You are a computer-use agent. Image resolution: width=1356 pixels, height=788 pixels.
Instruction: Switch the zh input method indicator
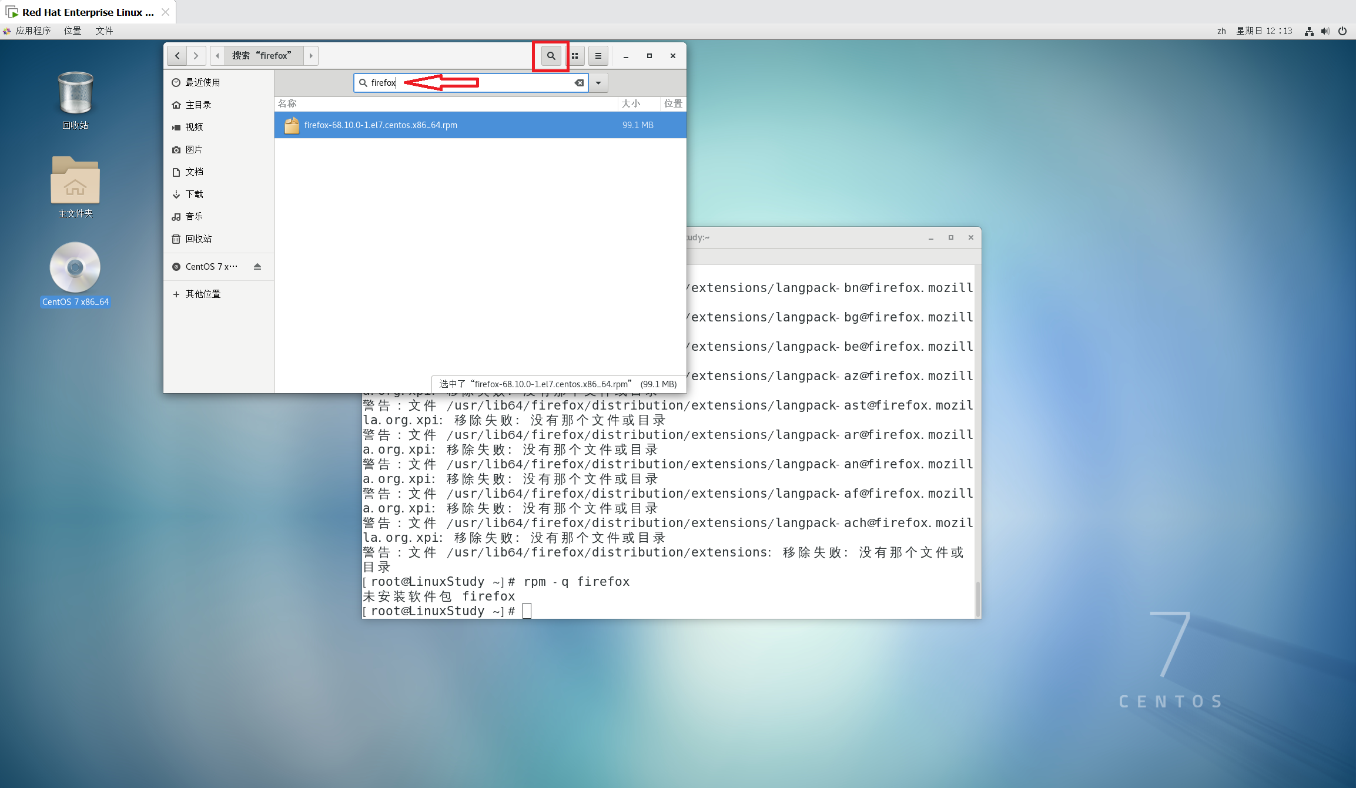click(x=1221, y=31)
